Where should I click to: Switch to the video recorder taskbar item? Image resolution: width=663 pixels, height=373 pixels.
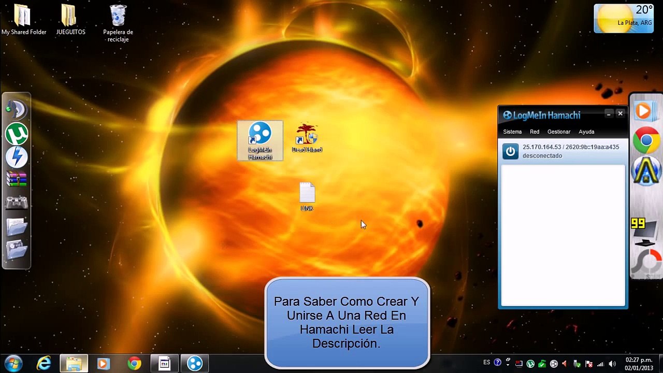coord(165,364)
